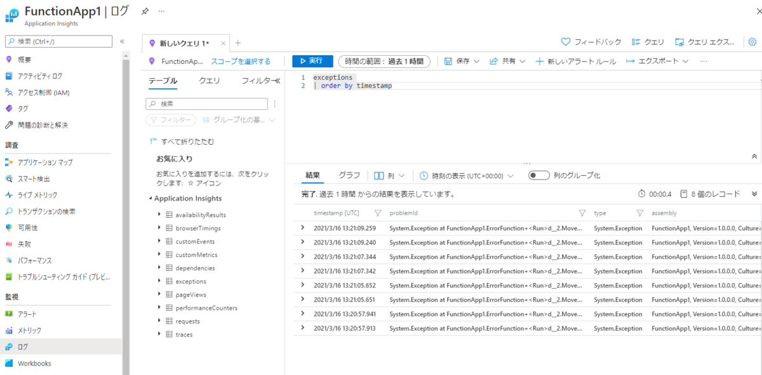Screen dimensions: 762x375
Task: Open アクティビティ ログ in the sidebar
Action: point(39,76)
